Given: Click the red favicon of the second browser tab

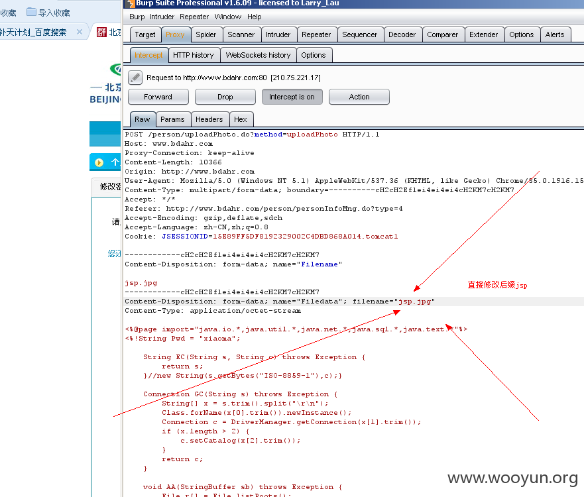Looking at the screenshot, I should point(101,32).
